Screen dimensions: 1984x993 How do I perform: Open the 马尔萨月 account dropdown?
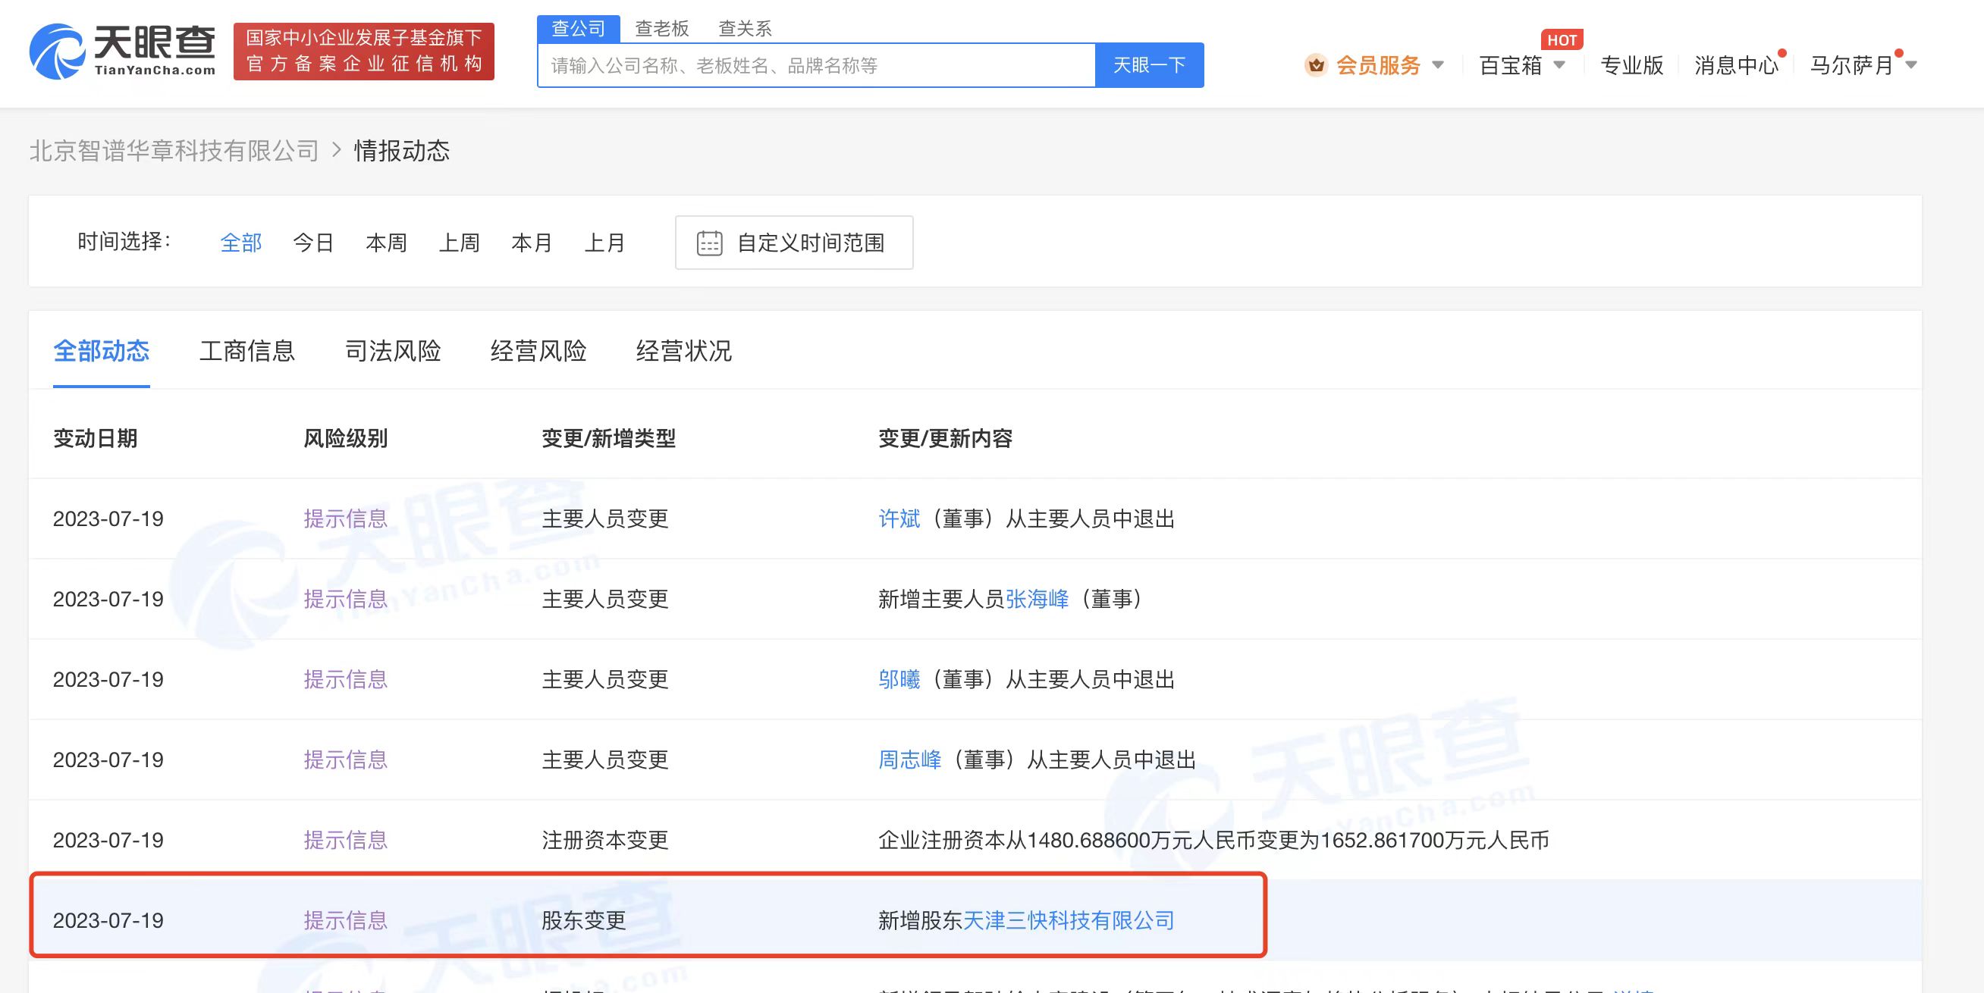point(1912,65)
